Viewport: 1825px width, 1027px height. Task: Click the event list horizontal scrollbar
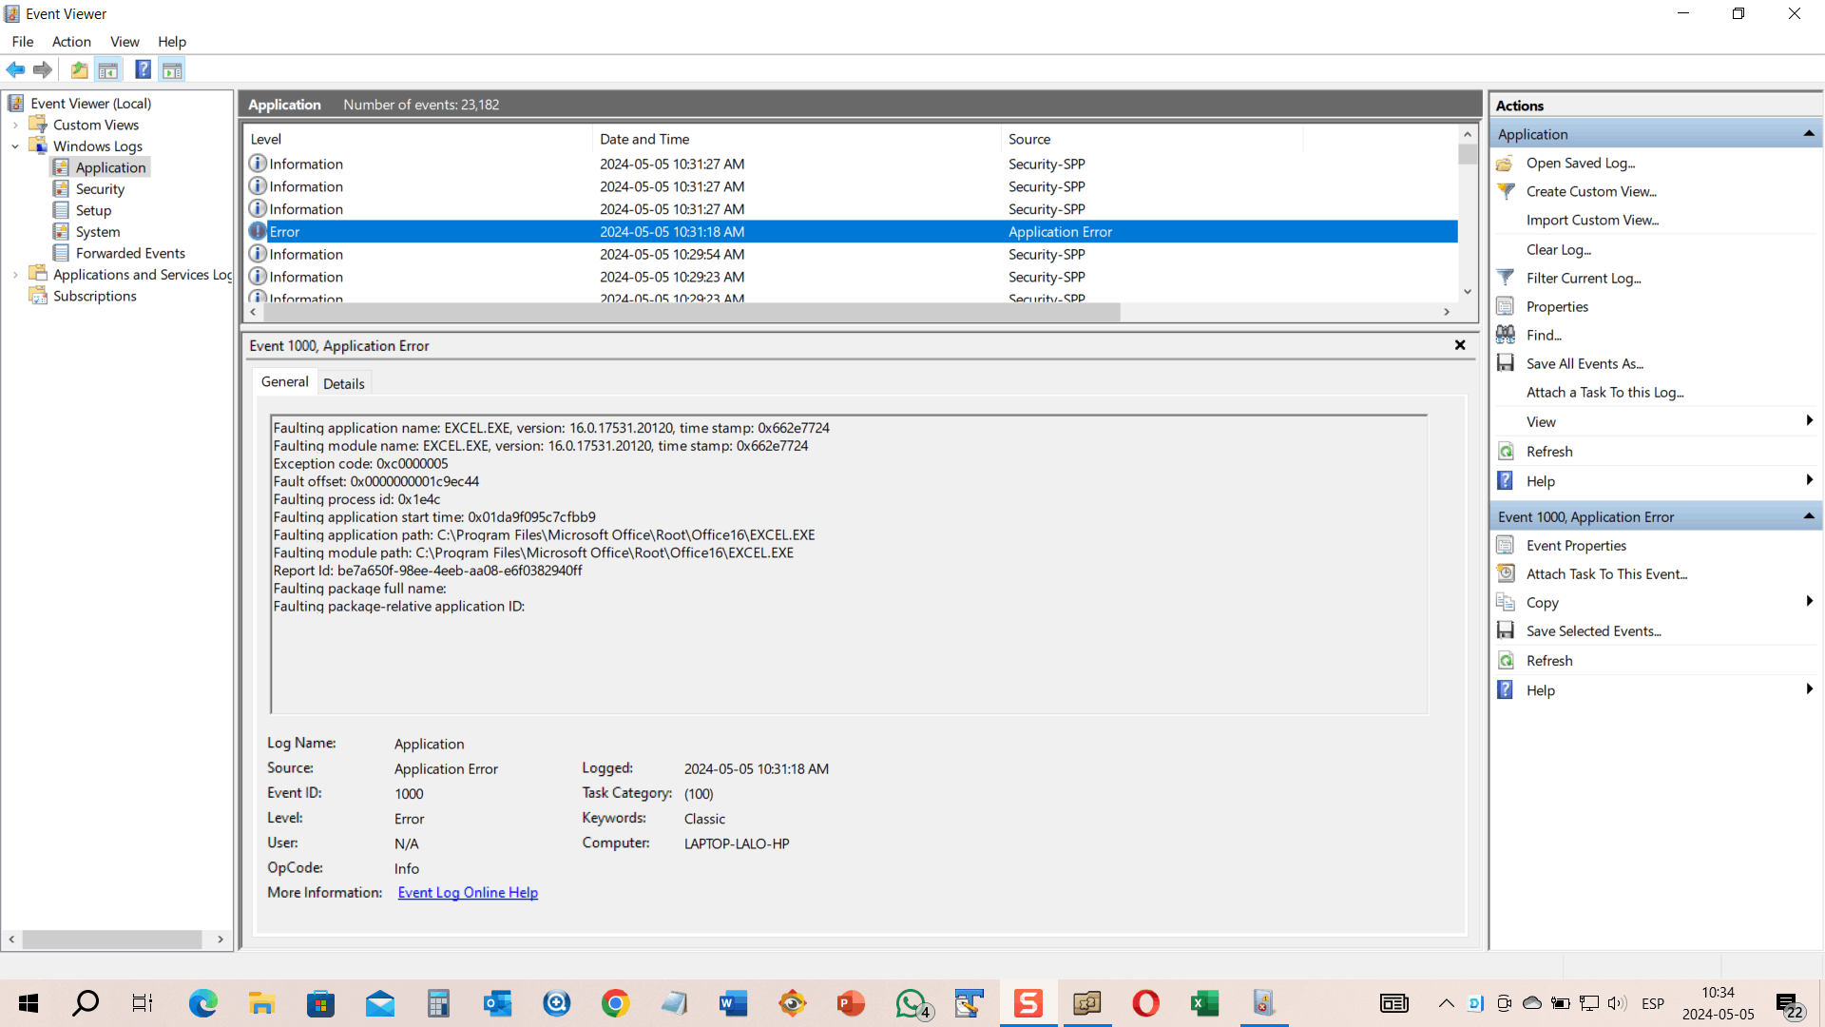pos(848,312)
